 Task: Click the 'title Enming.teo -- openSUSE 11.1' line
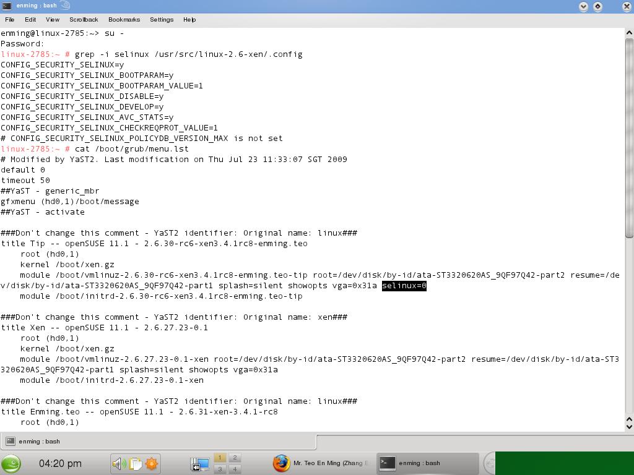pos(139,411)
